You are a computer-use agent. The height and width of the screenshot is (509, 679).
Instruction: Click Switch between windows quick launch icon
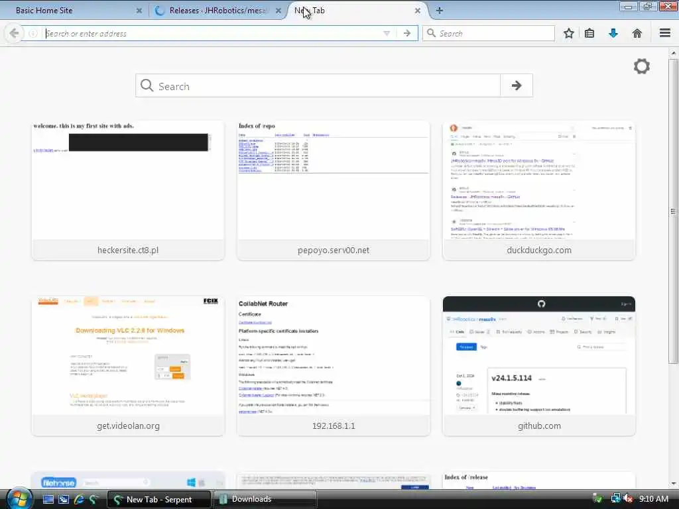pyautogui.click(x=64, y=499)
